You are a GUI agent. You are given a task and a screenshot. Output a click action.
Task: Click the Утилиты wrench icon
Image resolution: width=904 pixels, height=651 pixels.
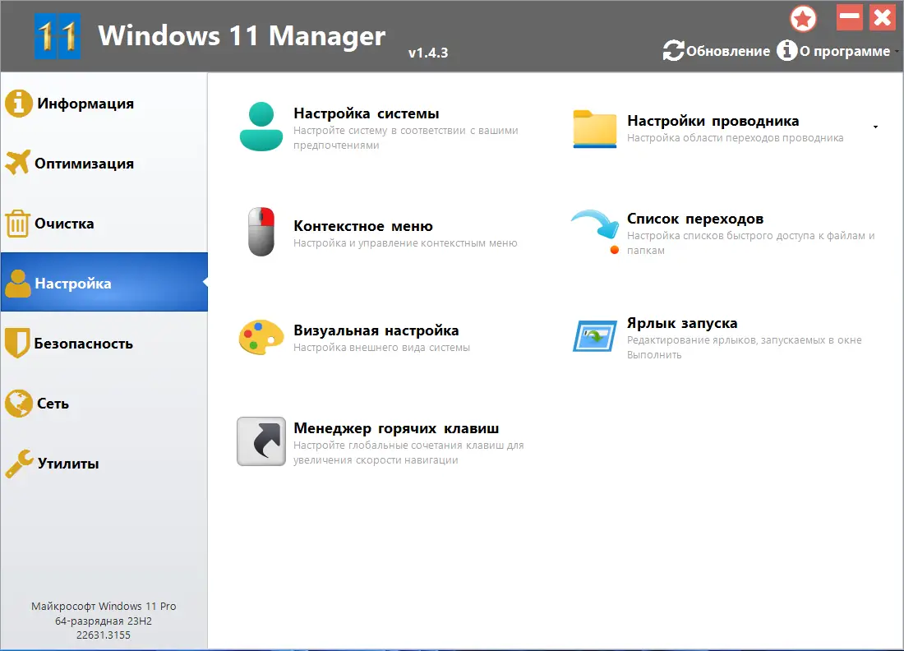[19, 464]
